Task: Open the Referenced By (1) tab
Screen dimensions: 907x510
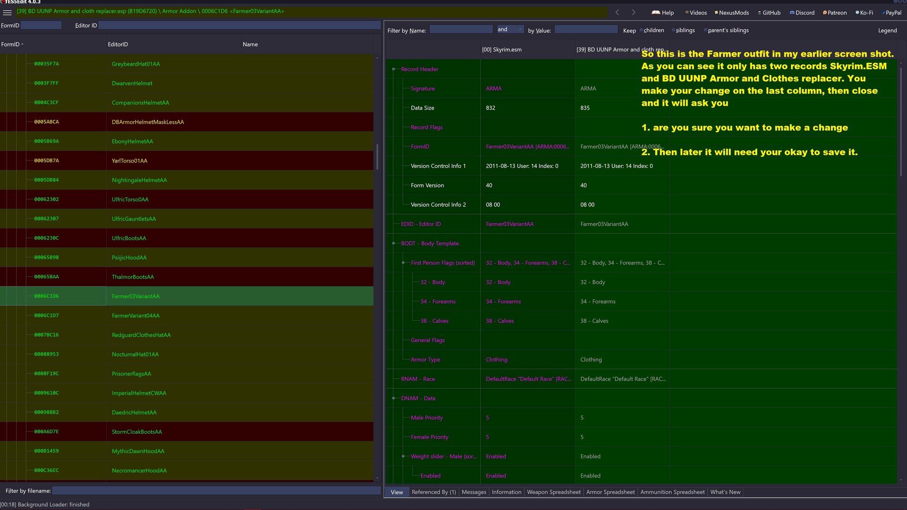Action: click(434, 492)
